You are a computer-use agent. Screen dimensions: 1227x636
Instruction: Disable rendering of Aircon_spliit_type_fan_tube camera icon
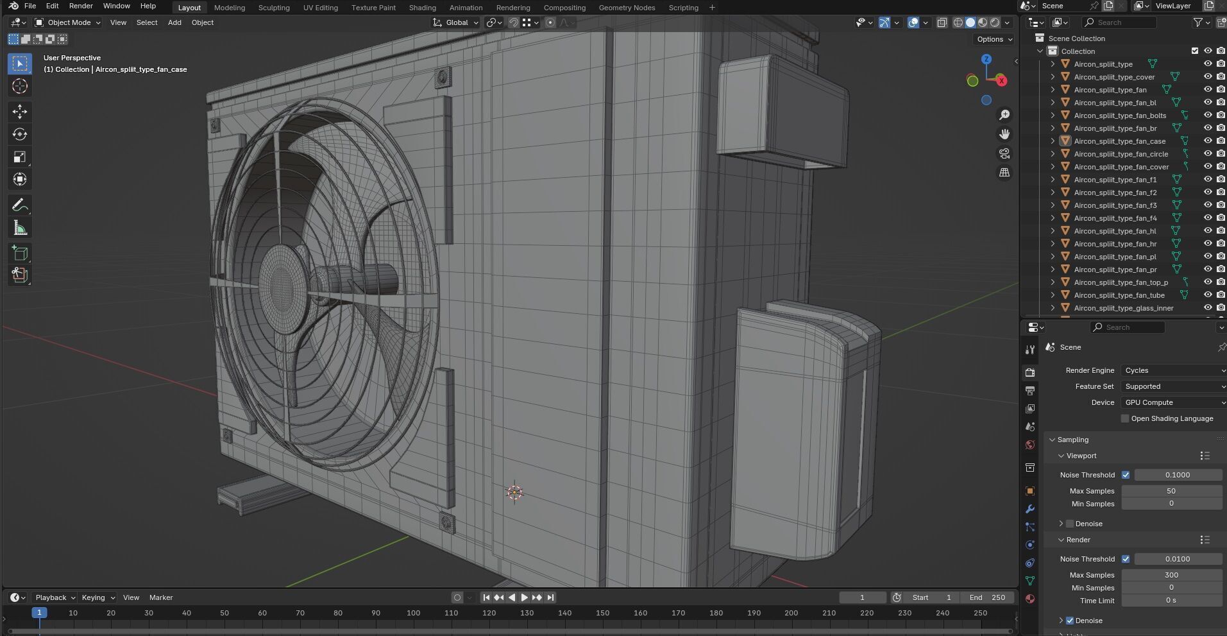1221,295
